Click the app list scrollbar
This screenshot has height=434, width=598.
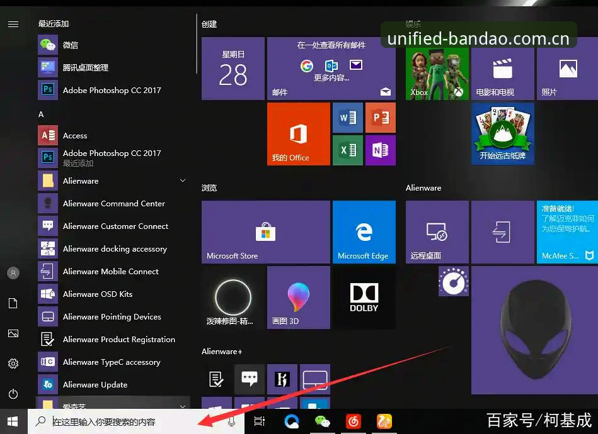[x=197, y=44]
